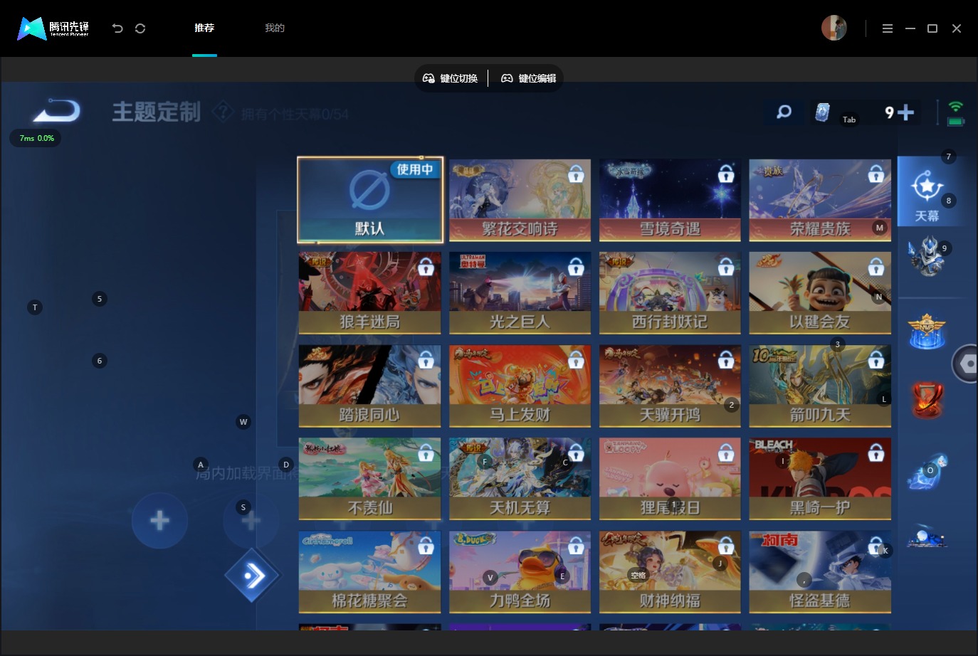
Task: Open the armored hero sidebar icon
Action: pos(927,256)
